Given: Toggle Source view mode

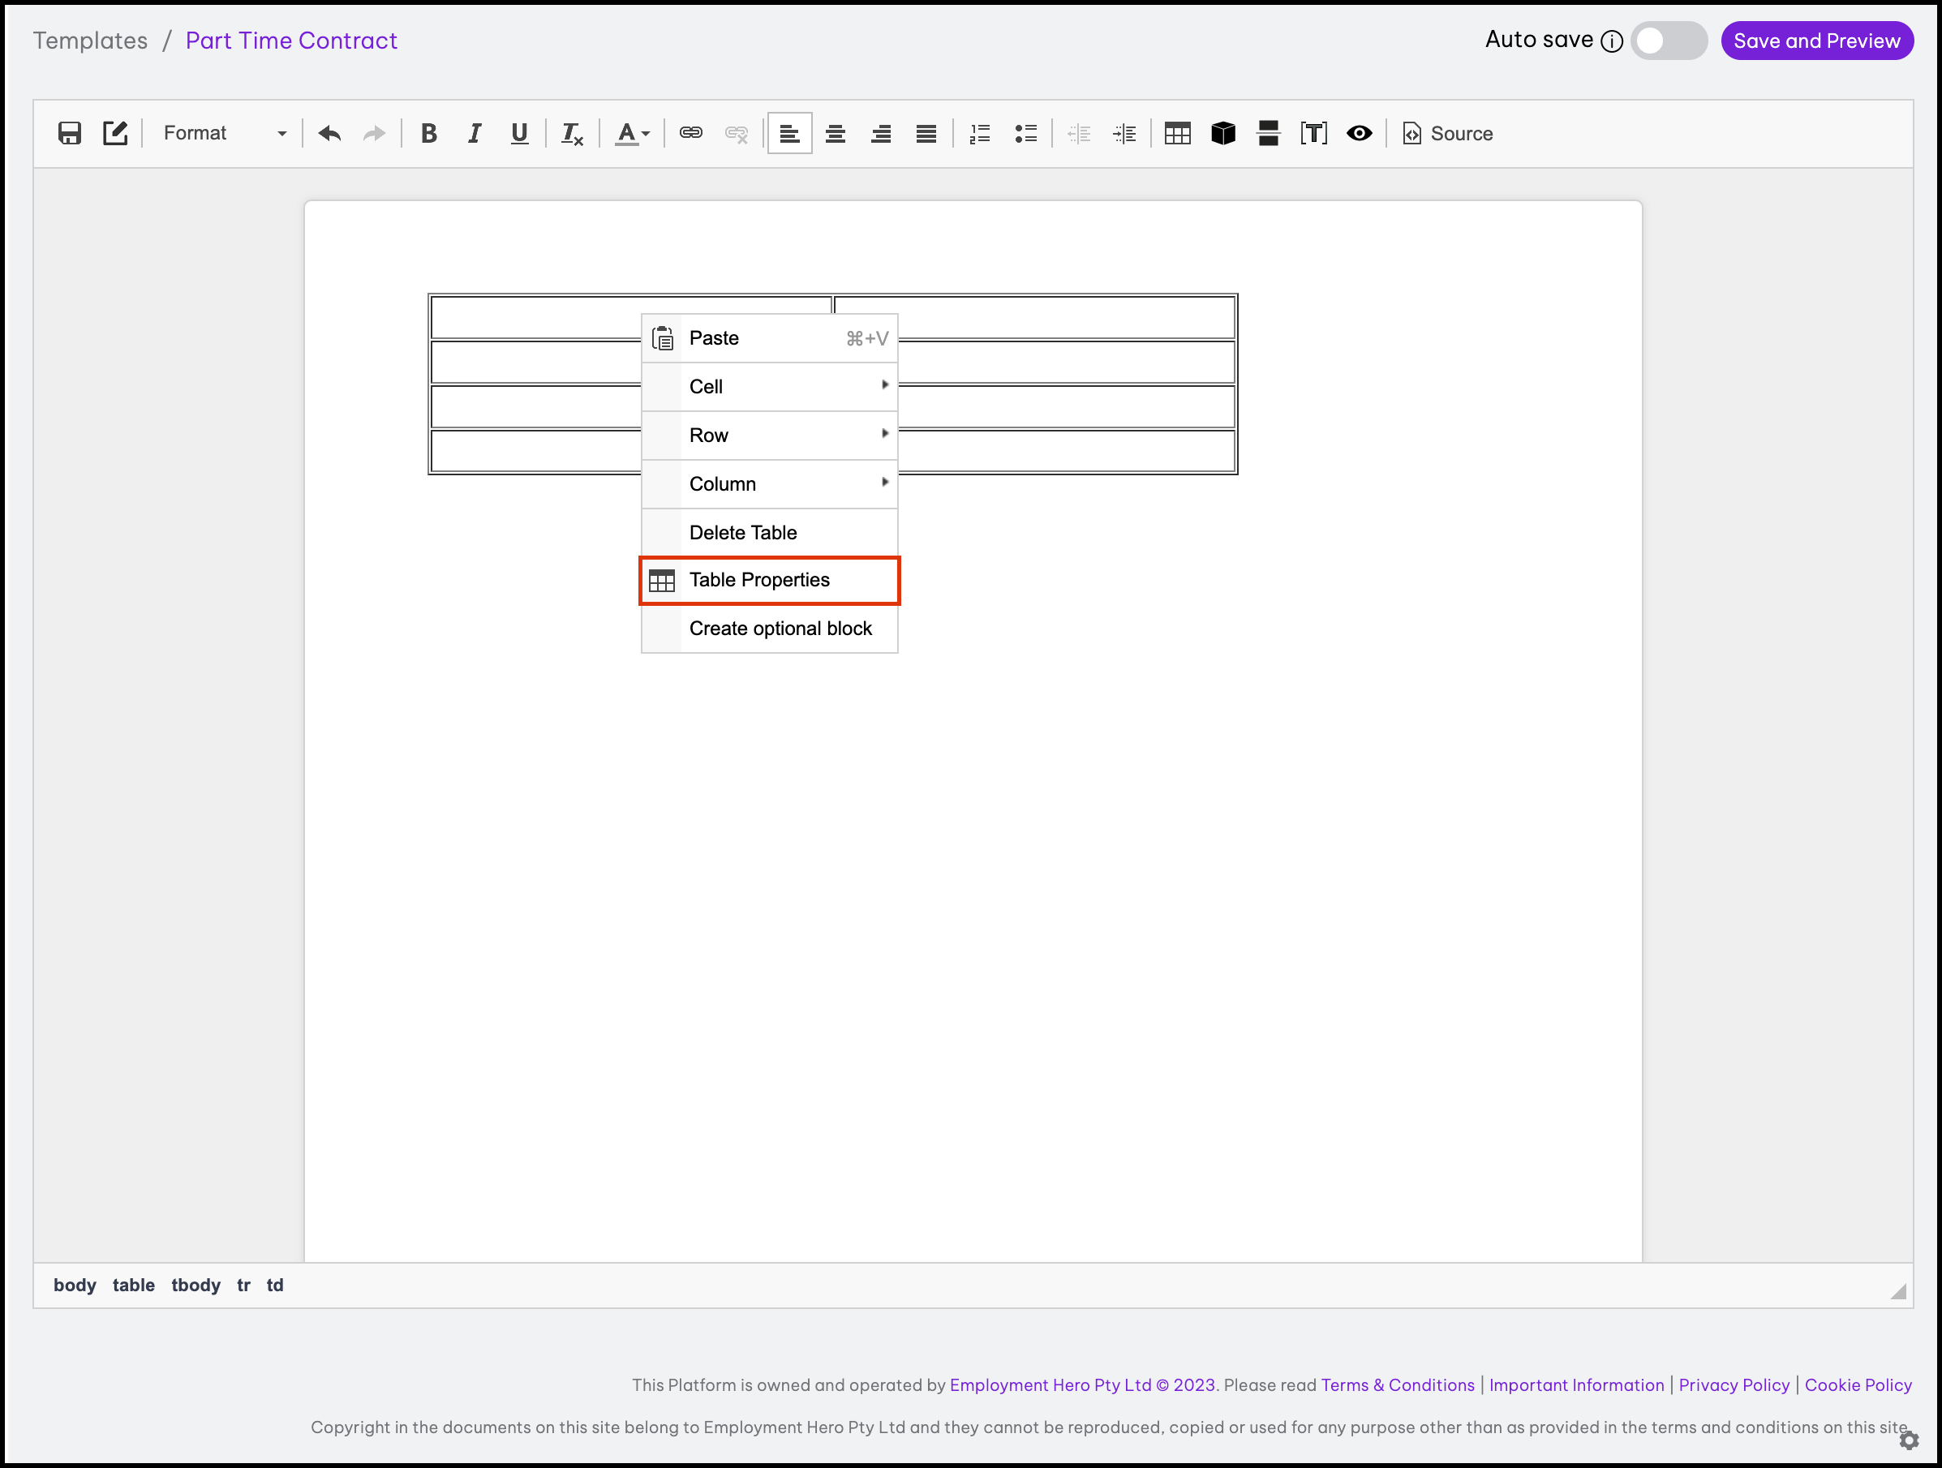Looking at the screenshot, I should pos(1448,134).
